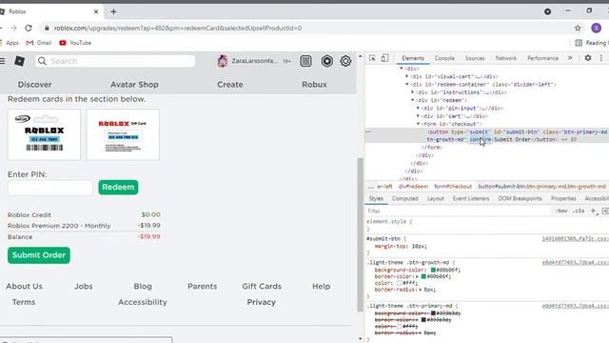
Task: Open the Layout tab
Action: tap(436, 198)
